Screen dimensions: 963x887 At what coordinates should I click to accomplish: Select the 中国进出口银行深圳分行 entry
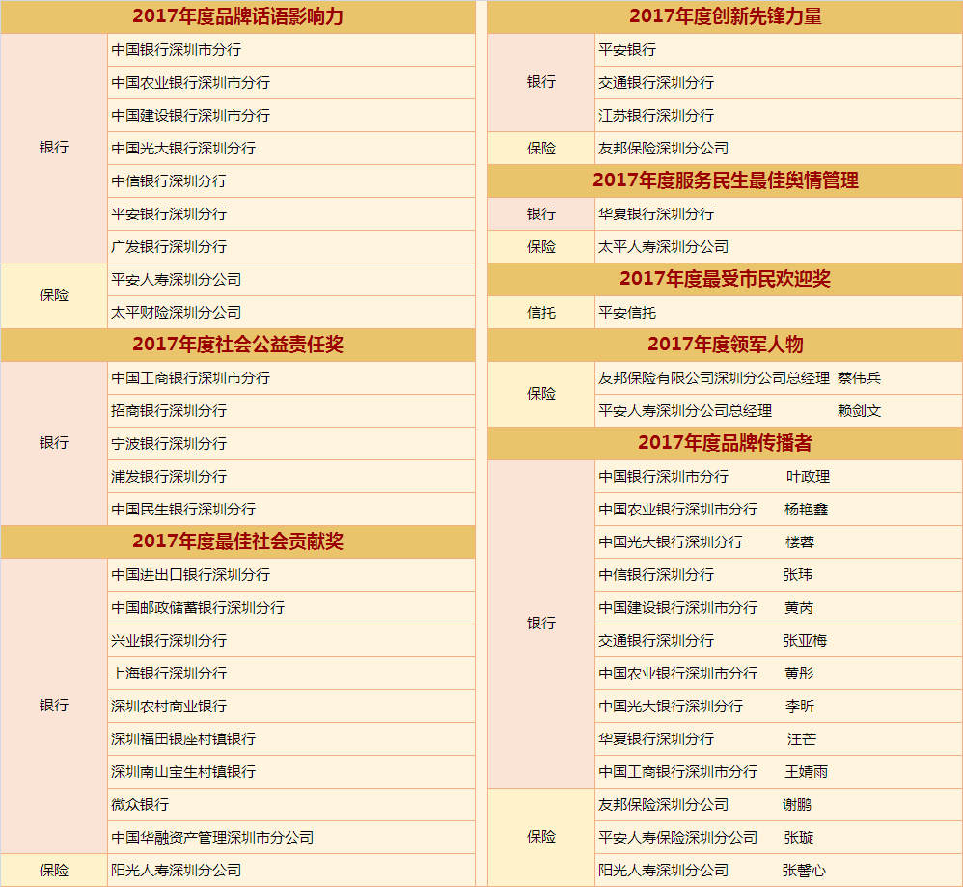[x=190, y=574]
